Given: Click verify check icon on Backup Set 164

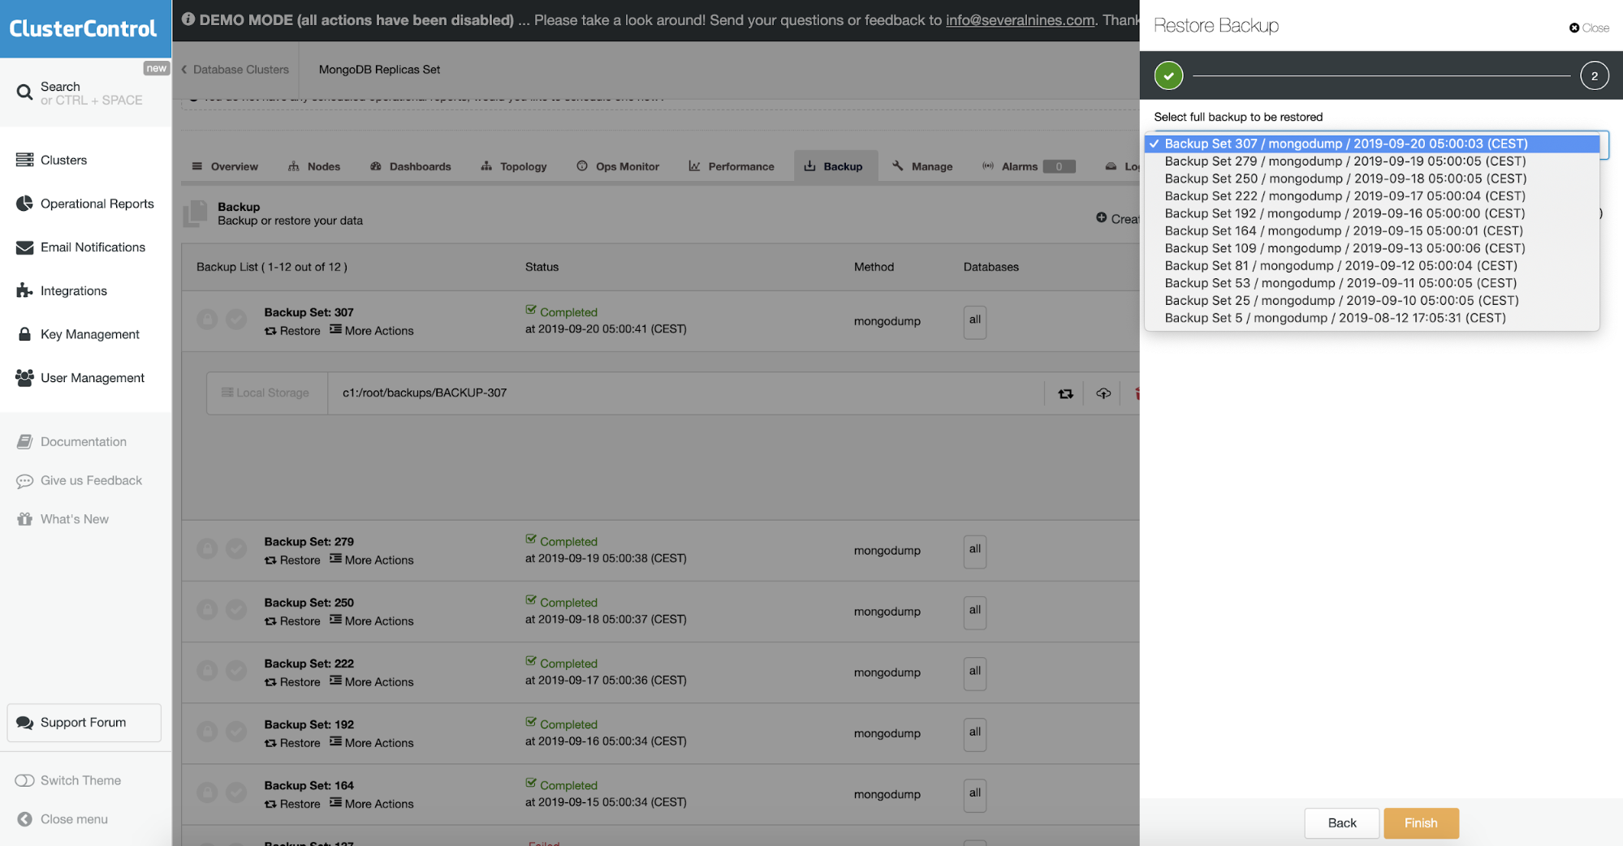Looking at the screenshot, I should [x=236, y=792].
